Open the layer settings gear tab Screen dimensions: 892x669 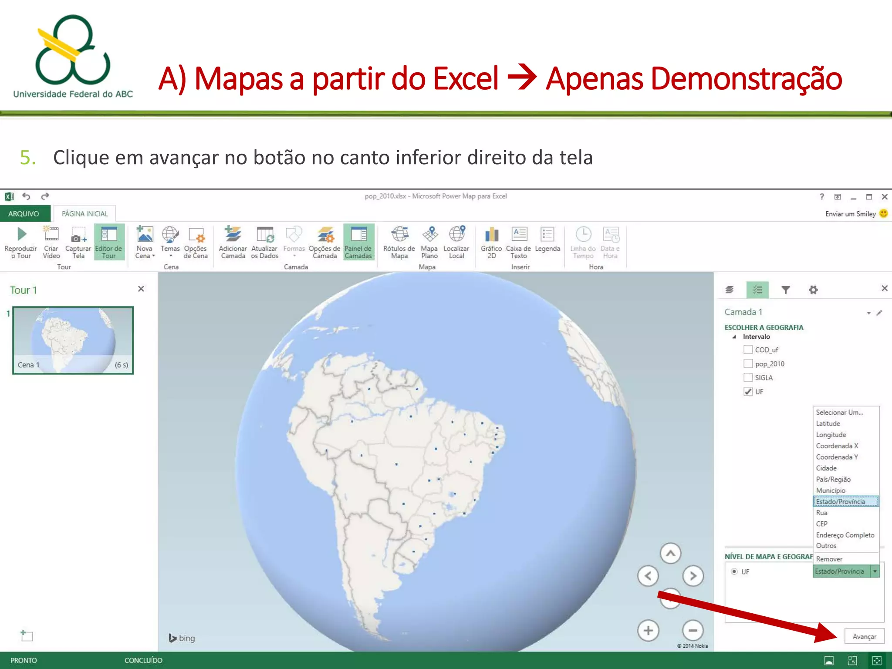coord(813,290)
